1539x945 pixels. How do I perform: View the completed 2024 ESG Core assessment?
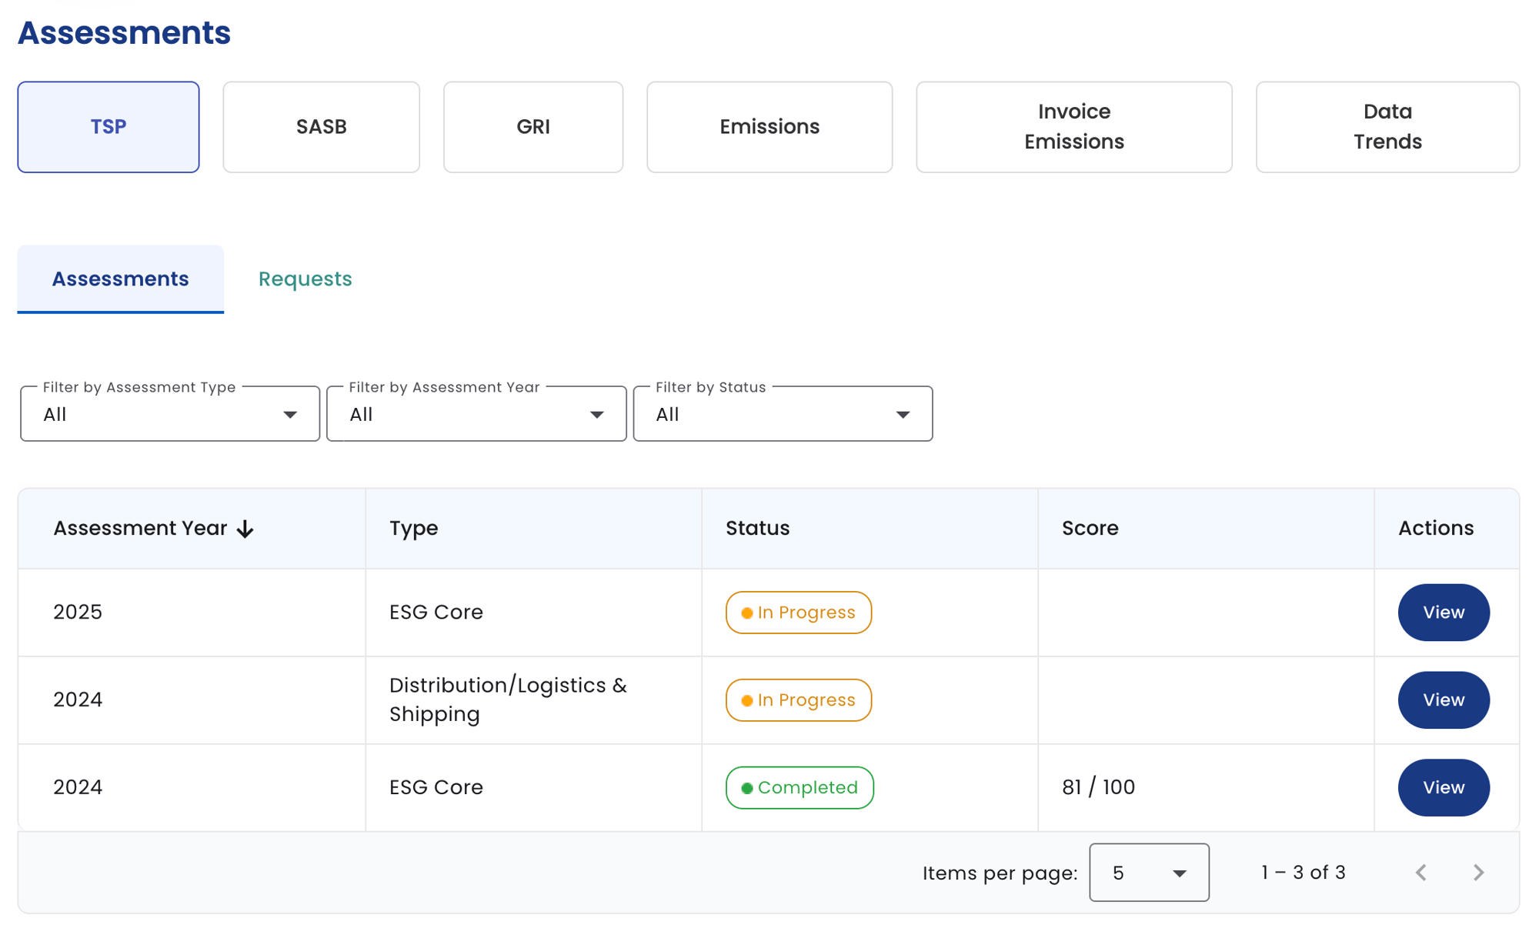click(x=1443, y=788)
